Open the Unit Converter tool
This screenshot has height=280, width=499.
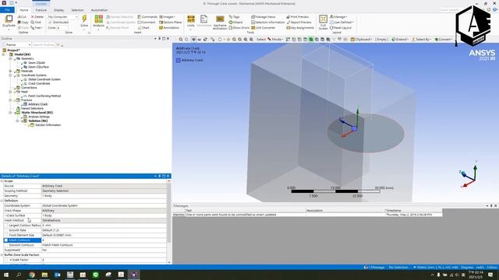pyautogui.click(x=264, y=28)
